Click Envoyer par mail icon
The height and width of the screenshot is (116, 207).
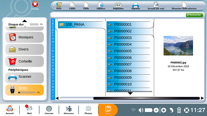click(x=156, y=5)
